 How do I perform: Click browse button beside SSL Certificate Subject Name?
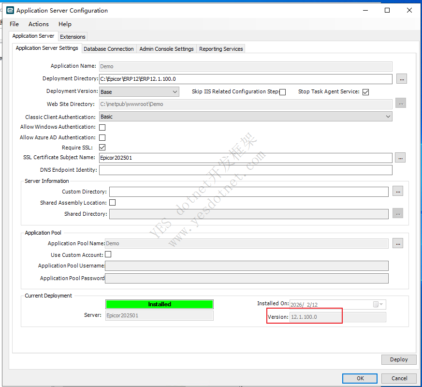click(x=400, y=158)
